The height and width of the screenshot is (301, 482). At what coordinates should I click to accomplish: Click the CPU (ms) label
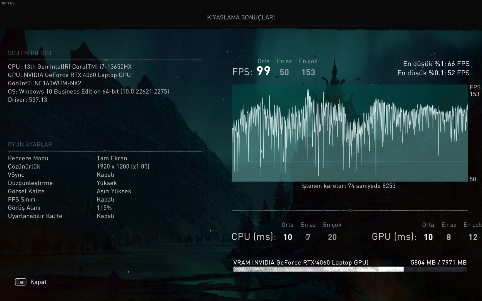coord(254,237)
